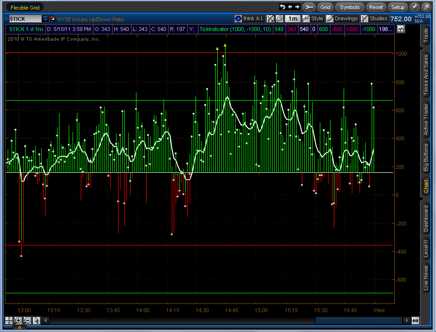This screenshot has height=332, width=436.
Task: Expand the bottom double-chevron panel
Action: (19, 328)
